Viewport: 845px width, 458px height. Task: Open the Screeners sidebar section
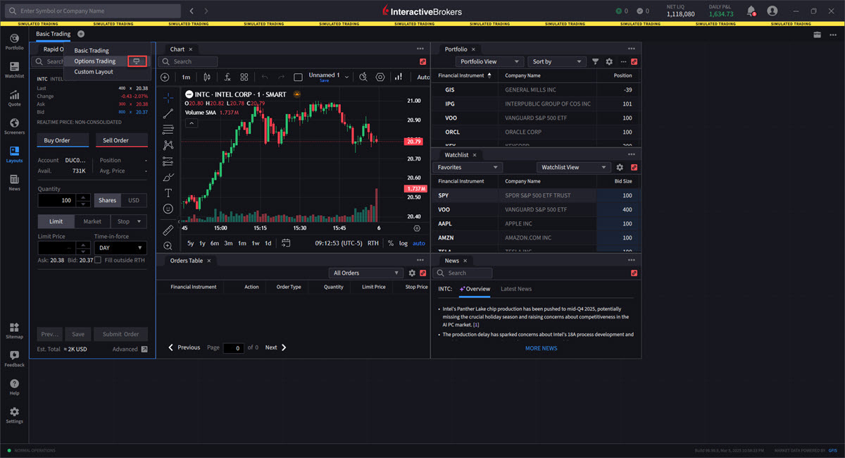pyautogui.click(x=14, y=126)
